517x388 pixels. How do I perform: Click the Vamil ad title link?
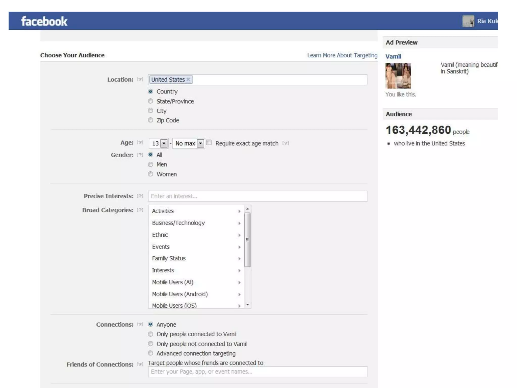coord(393,56)
